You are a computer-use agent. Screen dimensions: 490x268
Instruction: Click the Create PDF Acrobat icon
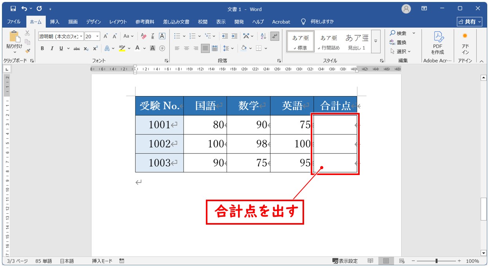click(x=438, y=42)
